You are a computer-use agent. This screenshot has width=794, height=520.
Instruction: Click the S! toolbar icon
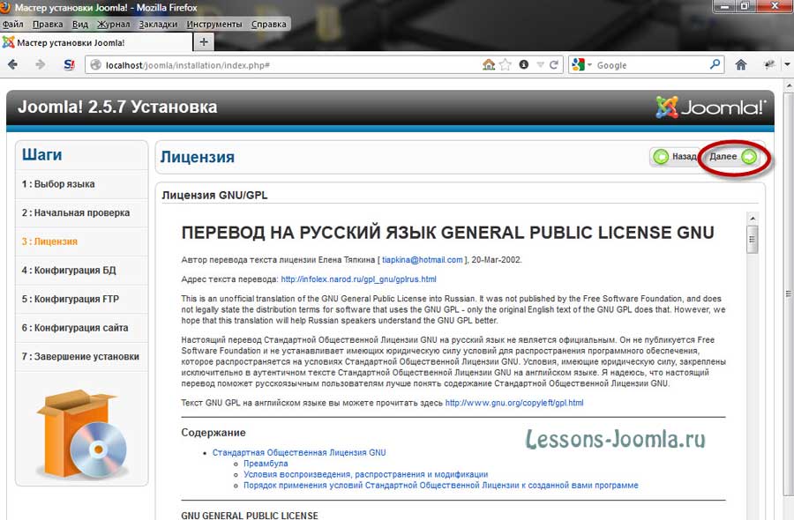69,64
